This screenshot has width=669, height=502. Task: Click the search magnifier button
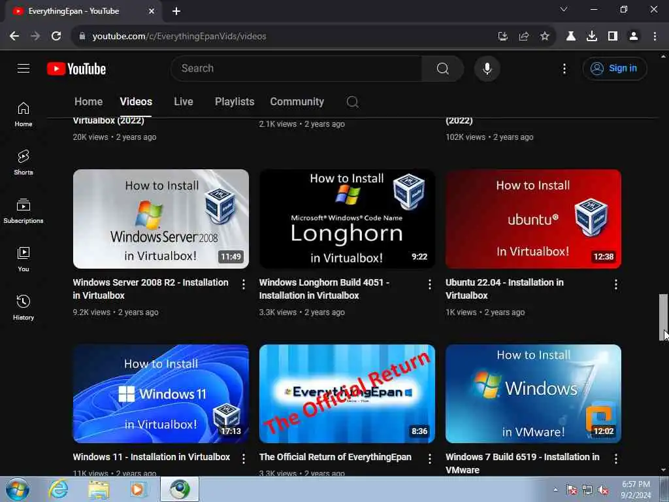coord(442,68)
